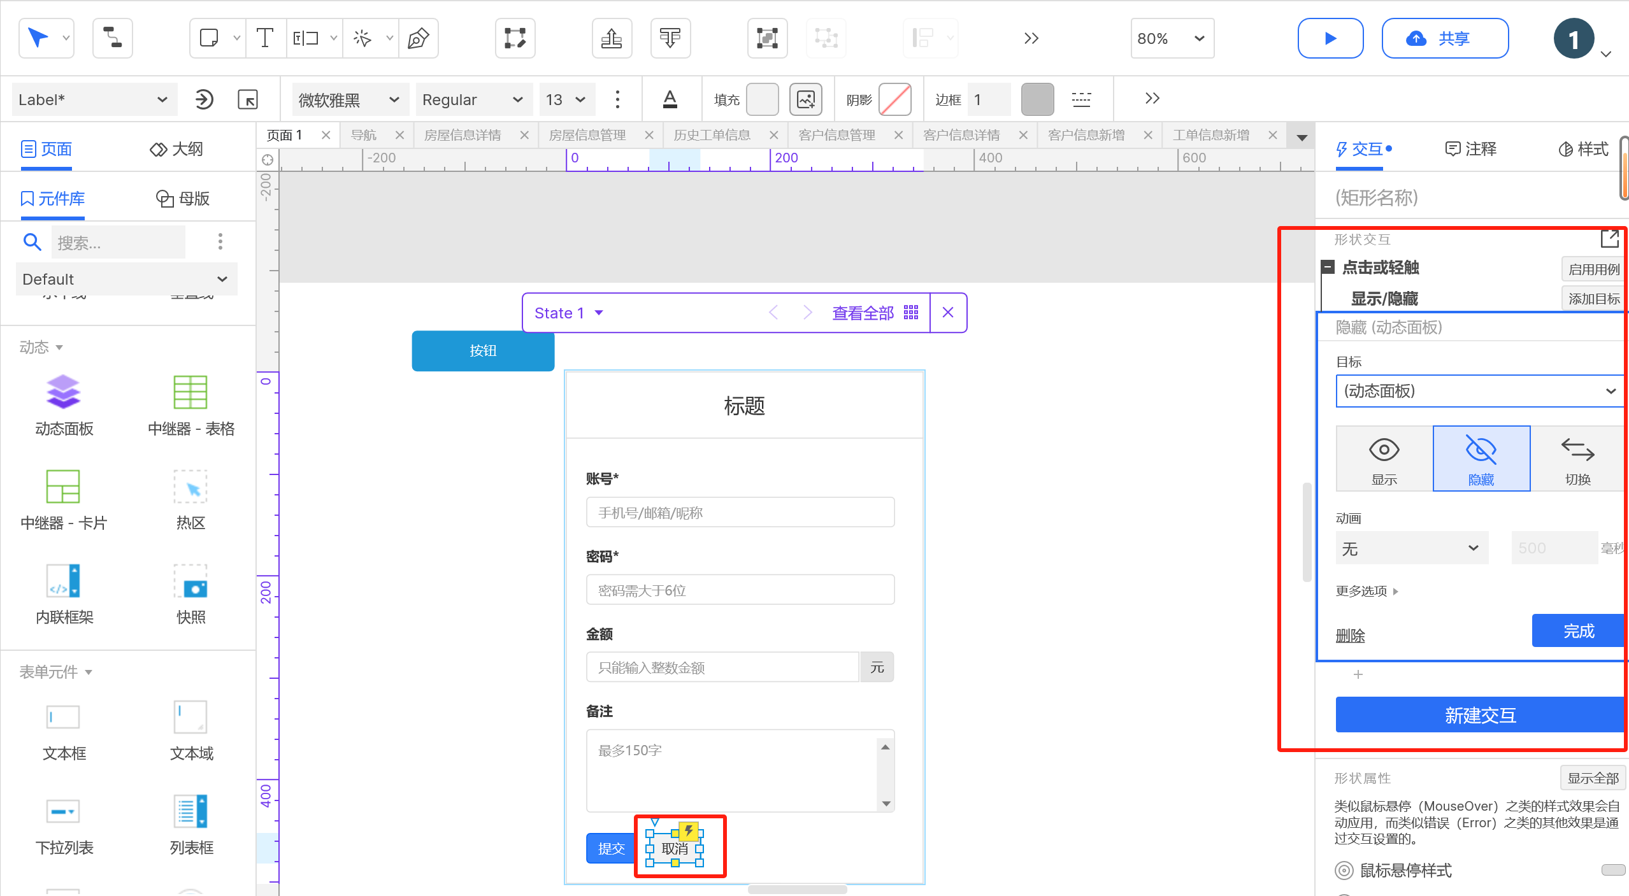Screen dimensions: 1629x896
Task: Expand the target dynamic panel dropdown
Action: (1479, 391)
